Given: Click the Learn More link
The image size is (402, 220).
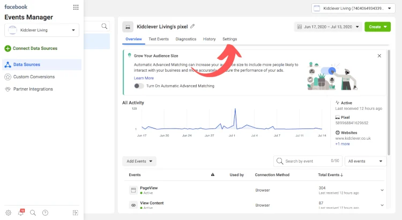Looking at the screenshot, I should pos(144,78).
